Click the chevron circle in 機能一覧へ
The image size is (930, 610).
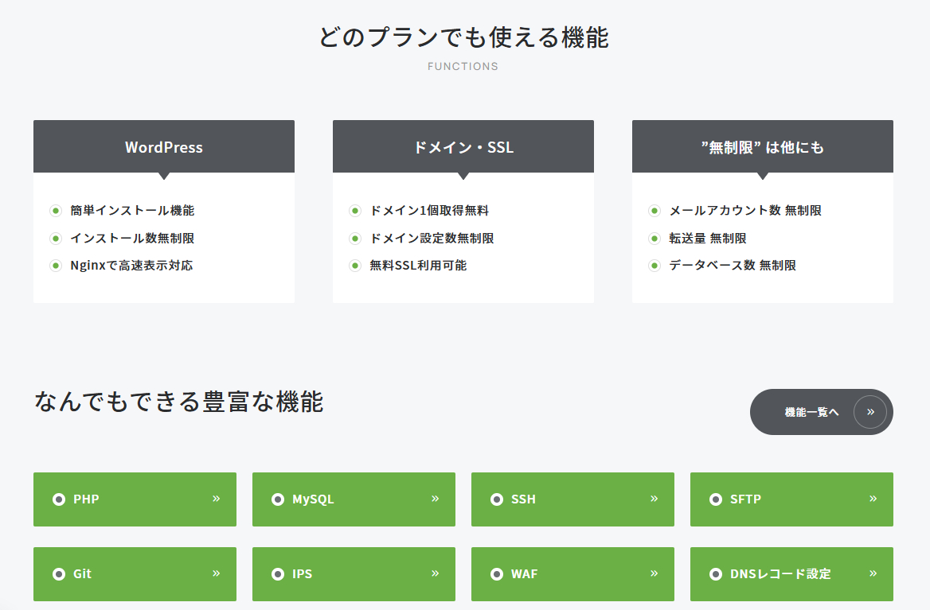coord(870,412)
